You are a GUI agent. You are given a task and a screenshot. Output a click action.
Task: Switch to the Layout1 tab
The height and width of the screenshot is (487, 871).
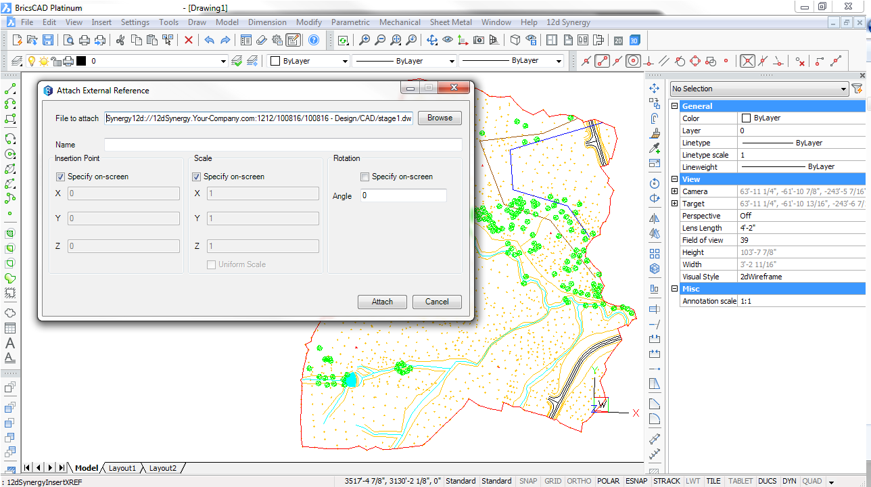point(122,468)
